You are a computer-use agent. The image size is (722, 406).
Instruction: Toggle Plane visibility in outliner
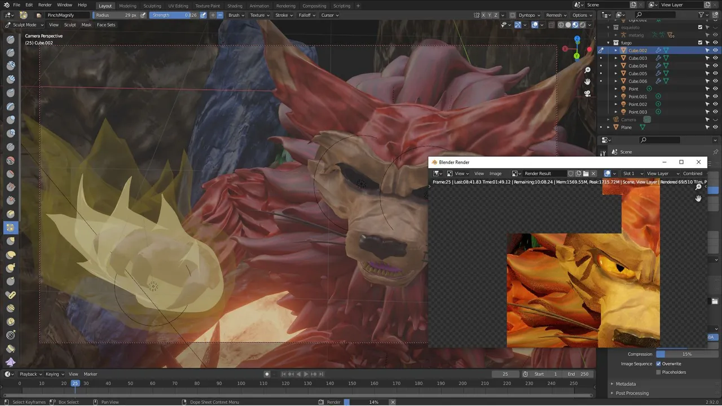(715, 127)
